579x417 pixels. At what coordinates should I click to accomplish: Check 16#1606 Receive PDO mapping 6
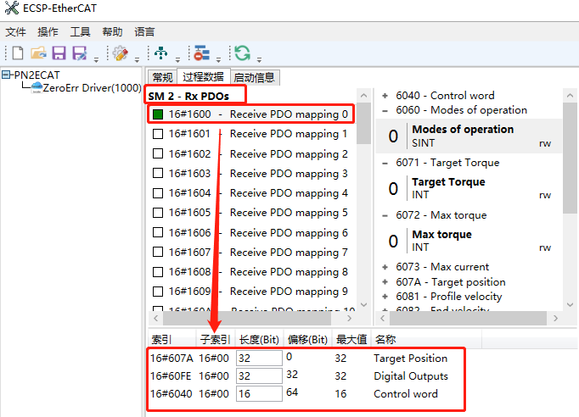pos(158,232)
